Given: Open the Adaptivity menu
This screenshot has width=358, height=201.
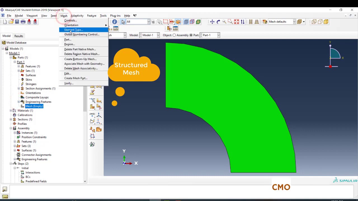Looking at the screenshot, I should coord(77,16).
